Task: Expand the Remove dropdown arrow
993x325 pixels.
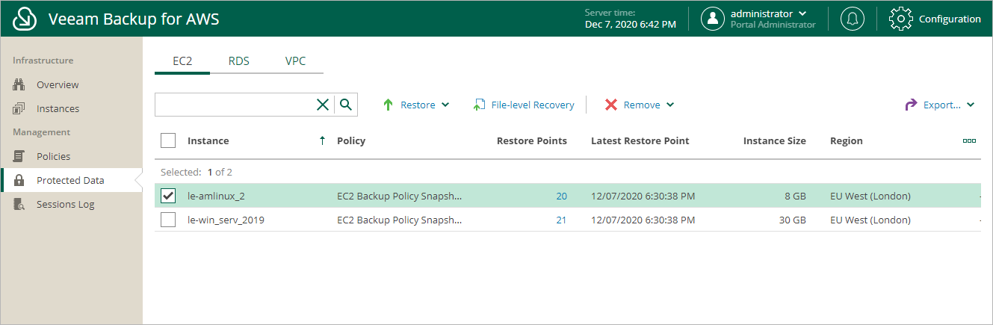Action: [x=670, y=105]
